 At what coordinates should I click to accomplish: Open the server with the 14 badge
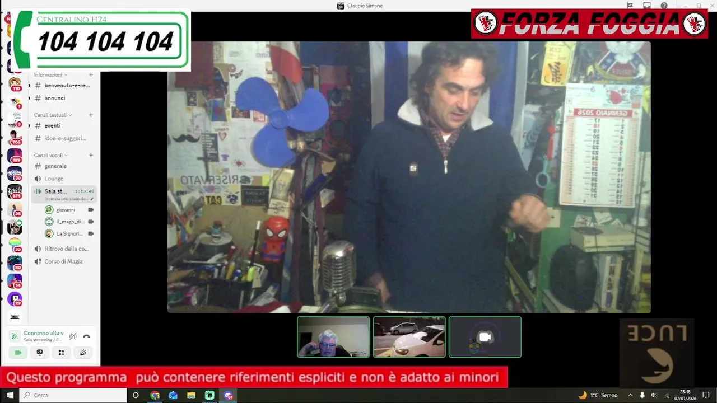pos(15,281)
